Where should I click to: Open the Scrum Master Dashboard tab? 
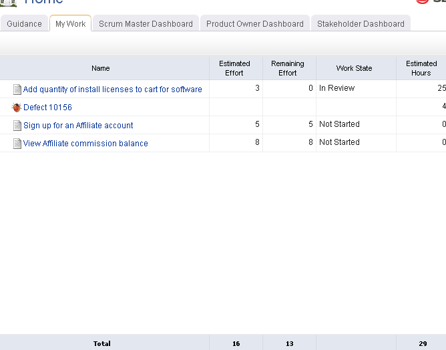(x=146, y=24)
